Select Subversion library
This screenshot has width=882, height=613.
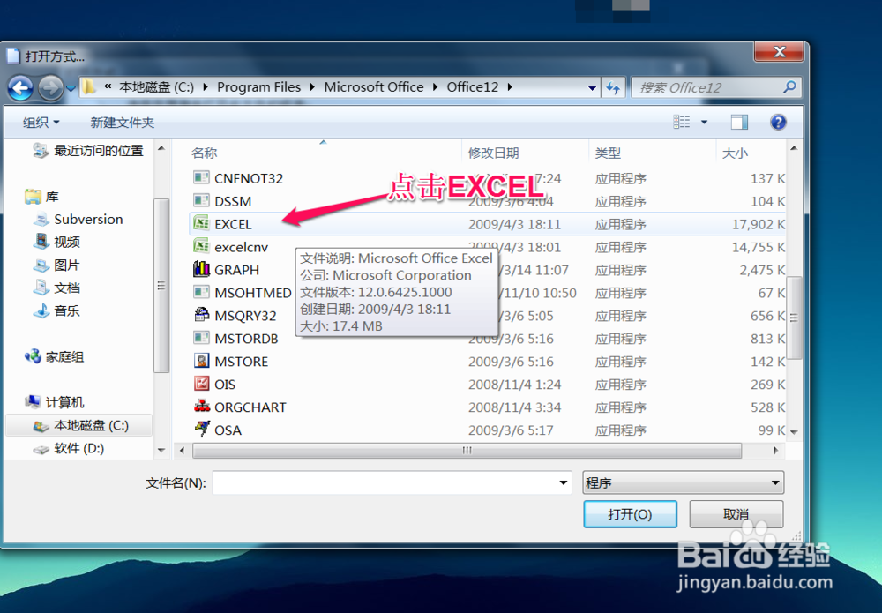pos(78,220)
